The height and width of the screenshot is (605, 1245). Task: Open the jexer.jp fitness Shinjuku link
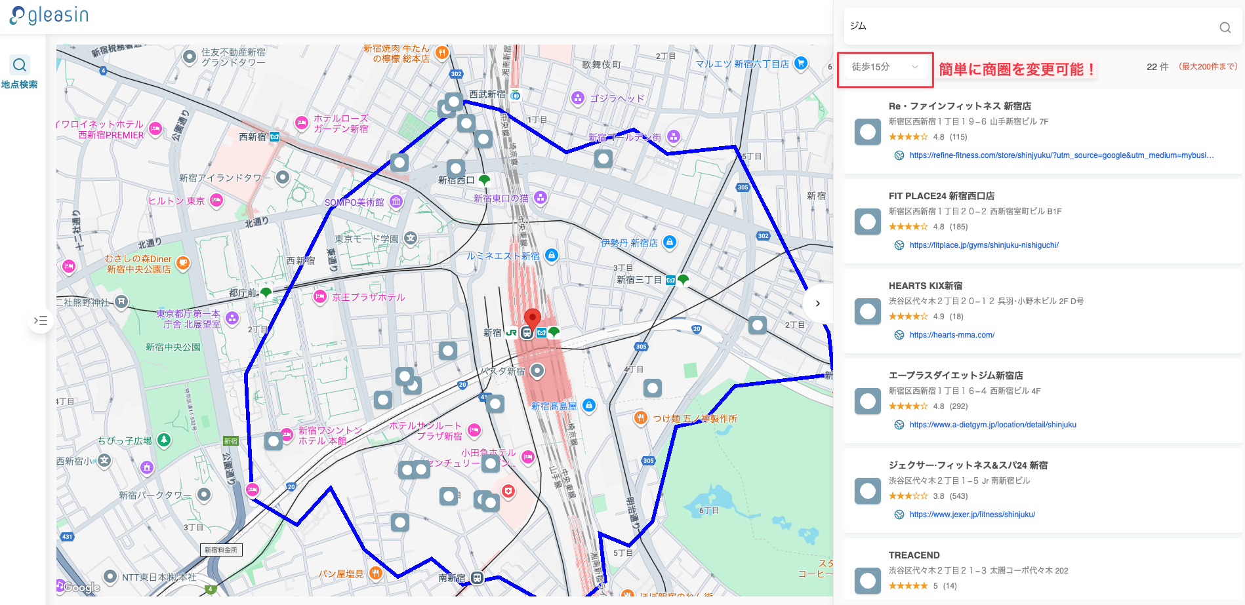(x=972, y=515)
